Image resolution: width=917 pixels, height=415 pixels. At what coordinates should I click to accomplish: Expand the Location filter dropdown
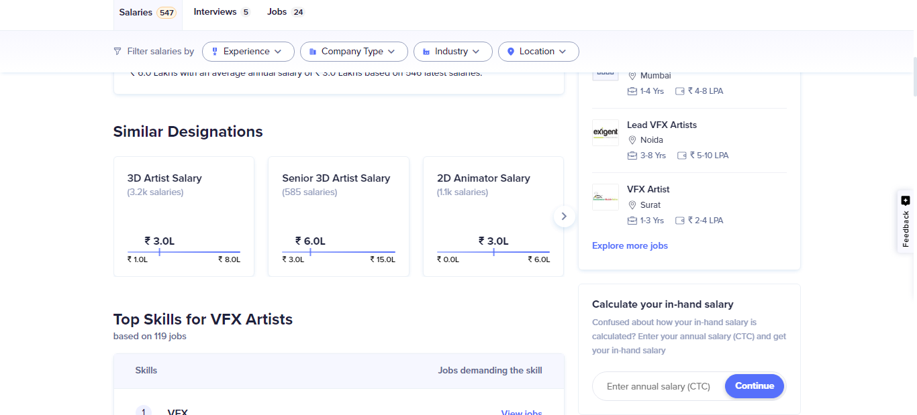538,52
